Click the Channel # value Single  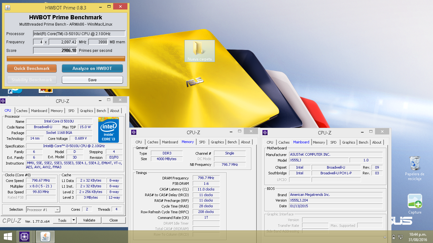click(x=230, y=153)
